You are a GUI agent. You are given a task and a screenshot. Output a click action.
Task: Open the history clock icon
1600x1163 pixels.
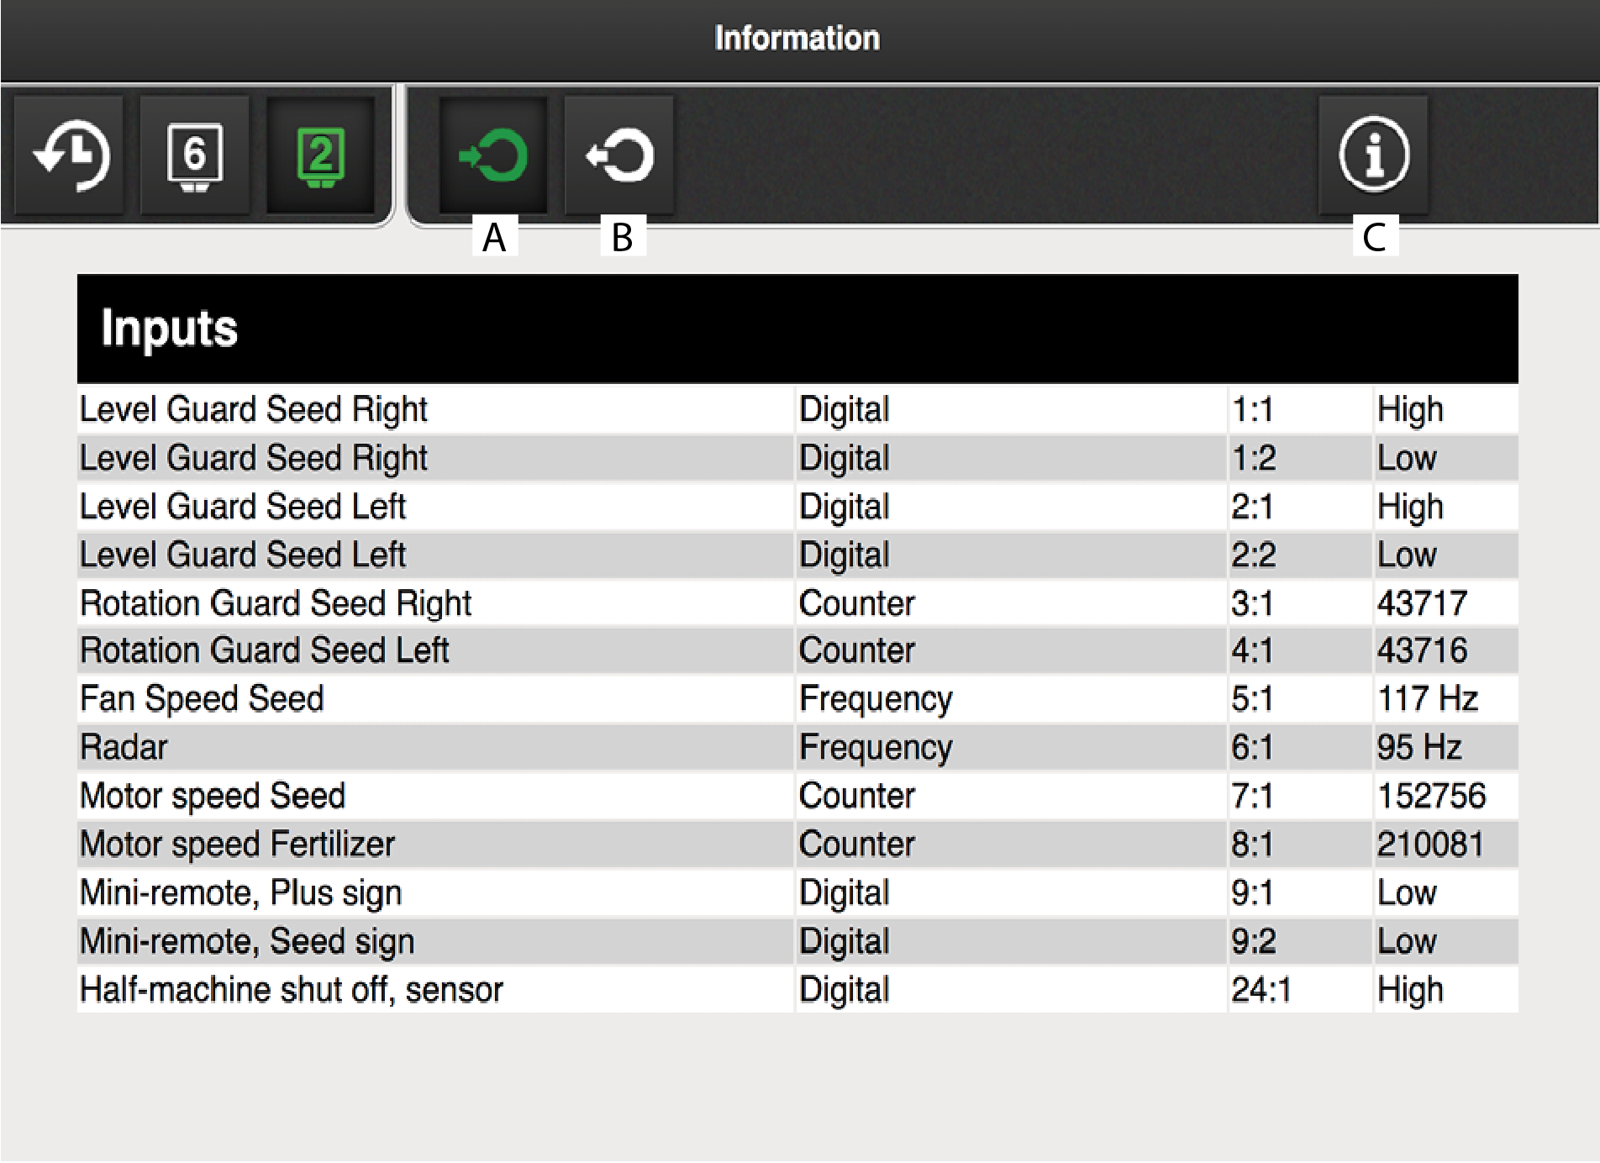71,155
